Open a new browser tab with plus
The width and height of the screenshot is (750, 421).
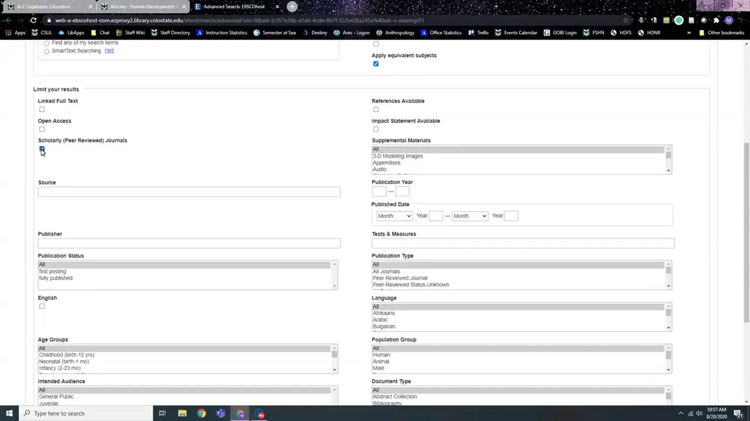click(x=292, y=6)
